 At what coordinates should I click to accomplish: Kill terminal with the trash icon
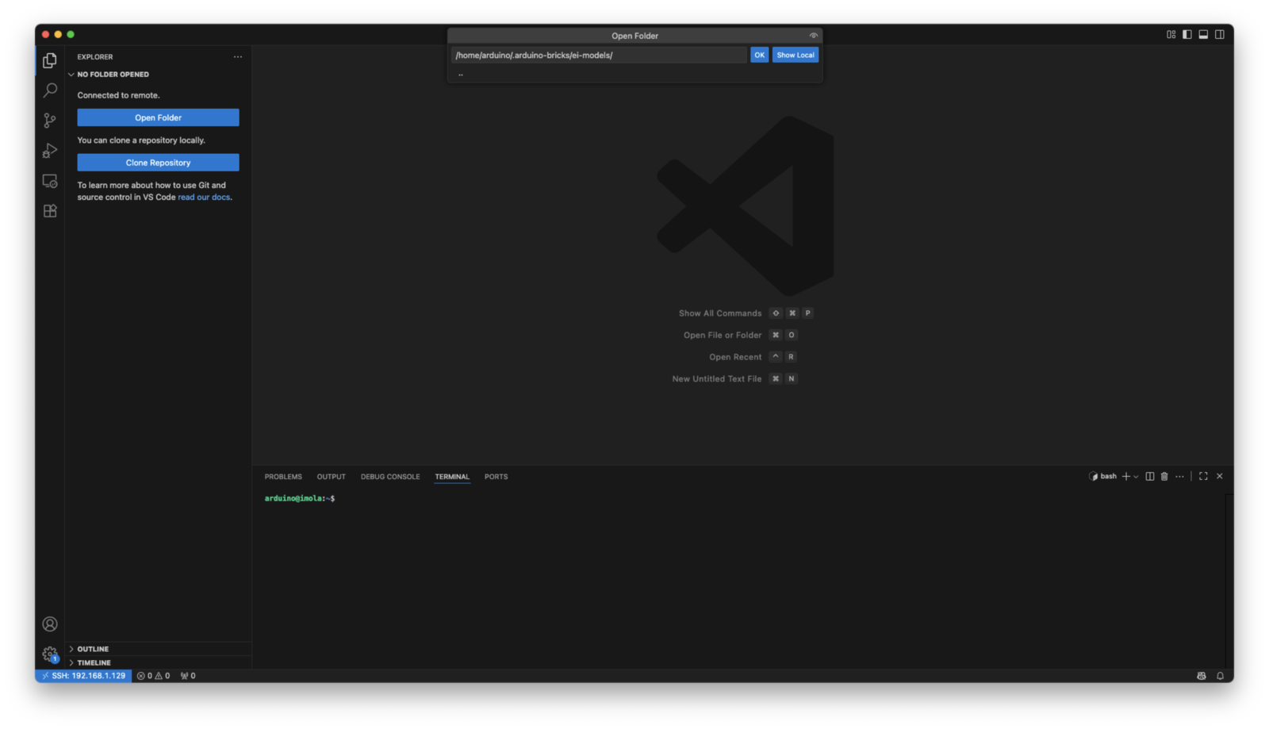1164,476
